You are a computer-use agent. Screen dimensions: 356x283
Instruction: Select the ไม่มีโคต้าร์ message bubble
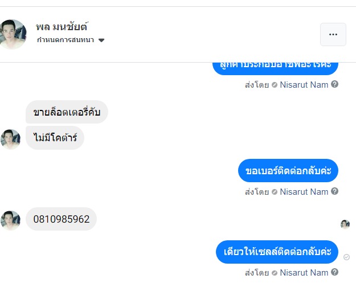click(x=55, y=138)
